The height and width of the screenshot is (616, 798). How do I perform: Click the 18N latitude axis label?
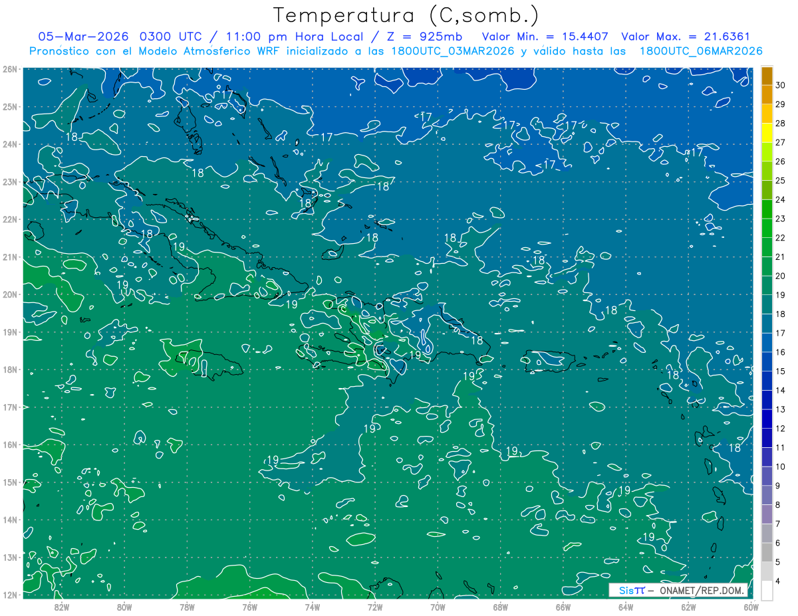[x=9, y=369]
